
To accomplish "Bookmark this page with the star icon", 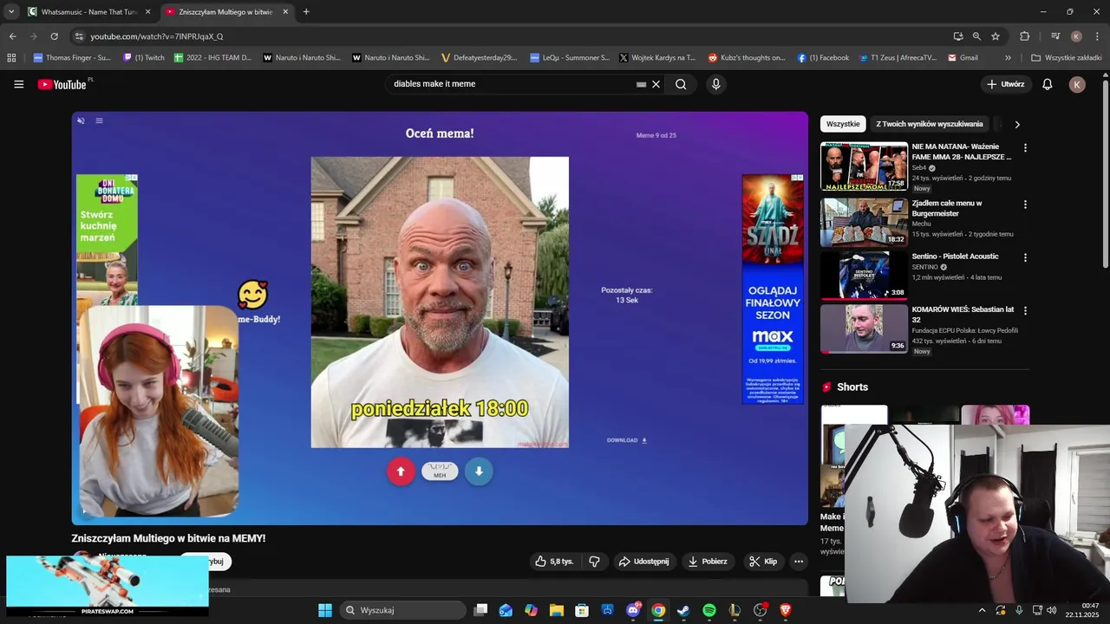I will (x=996, y=36).
